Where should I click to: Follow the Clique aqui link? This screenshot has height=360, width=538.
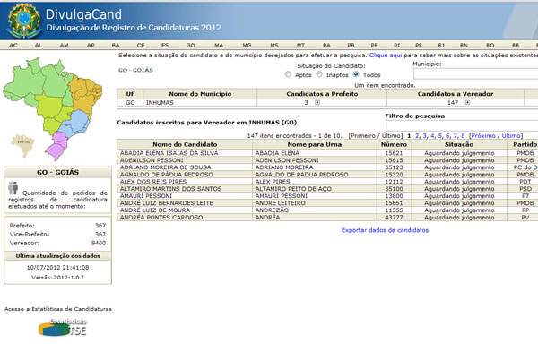[x=386, y=56]
